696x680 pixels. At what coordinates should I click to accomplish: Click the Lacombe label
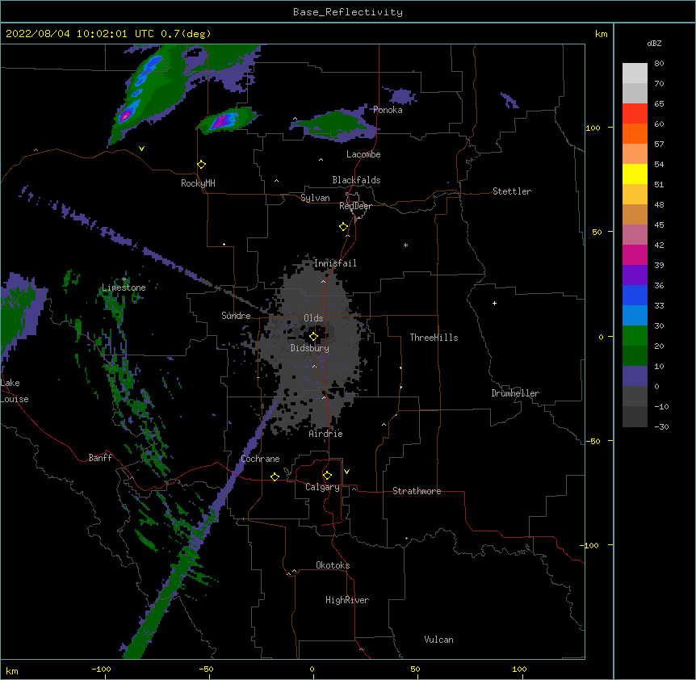(363, 154)
